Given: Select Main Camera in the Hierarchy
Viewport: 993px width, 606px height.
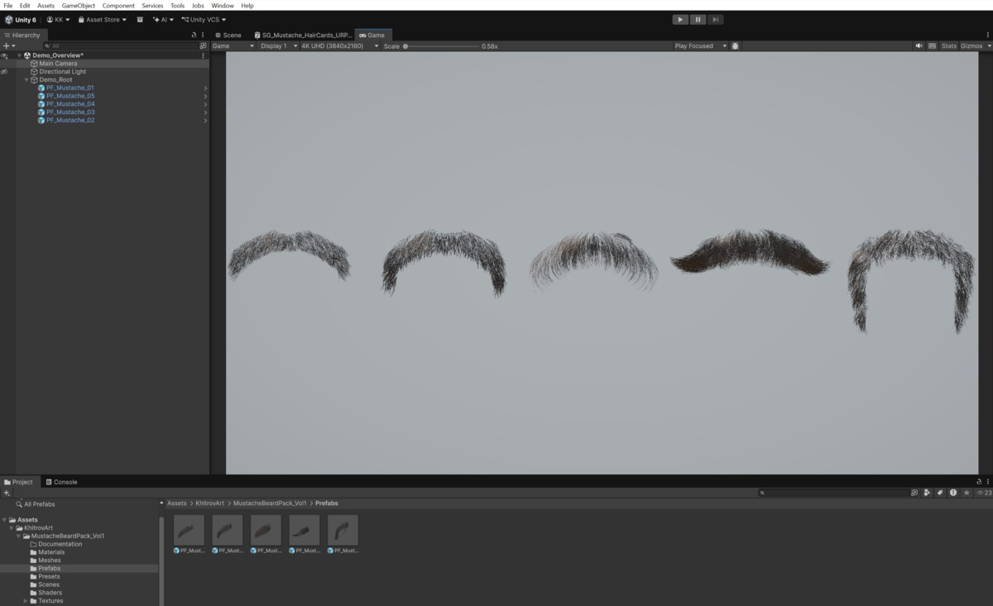Looking at the screenshot, I should point(58,63).
